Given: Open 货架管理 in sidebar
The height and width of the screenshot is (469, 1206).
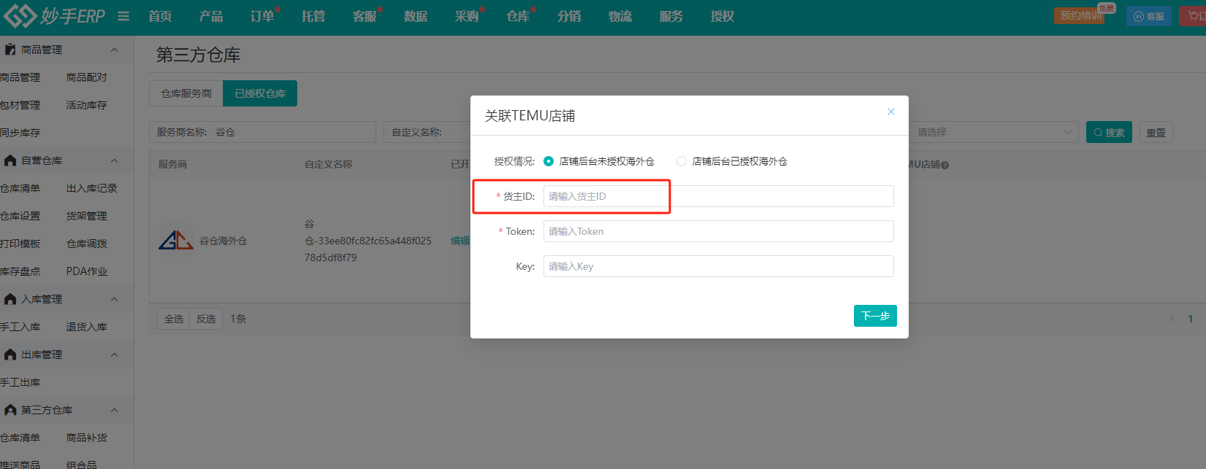Looking at the screenshot, I should pos(86,216).
